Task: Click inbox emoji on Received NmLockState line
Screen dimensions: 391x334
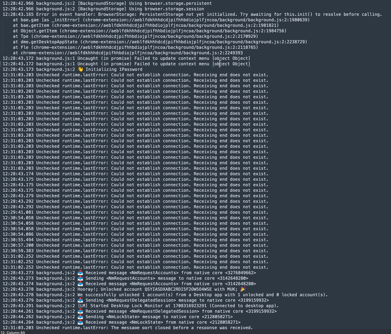Action: (x=80, y=322)
